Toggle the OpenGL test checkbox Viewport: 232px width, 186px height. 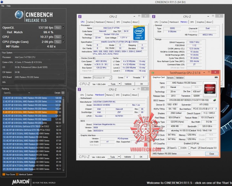pyautogui.click(x=63, y=27)
